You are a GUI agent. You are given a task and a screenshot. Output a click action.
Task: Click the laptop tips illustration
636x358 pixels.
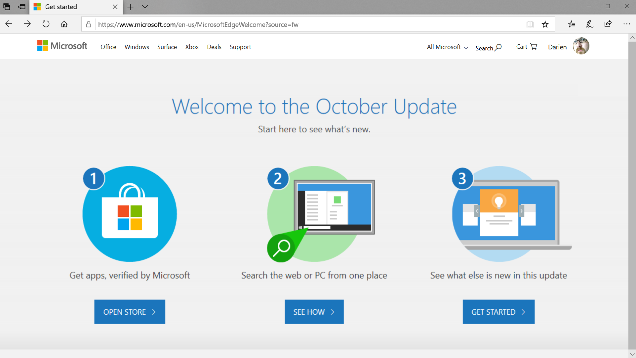pyautogui.click(x=511, y=214)
